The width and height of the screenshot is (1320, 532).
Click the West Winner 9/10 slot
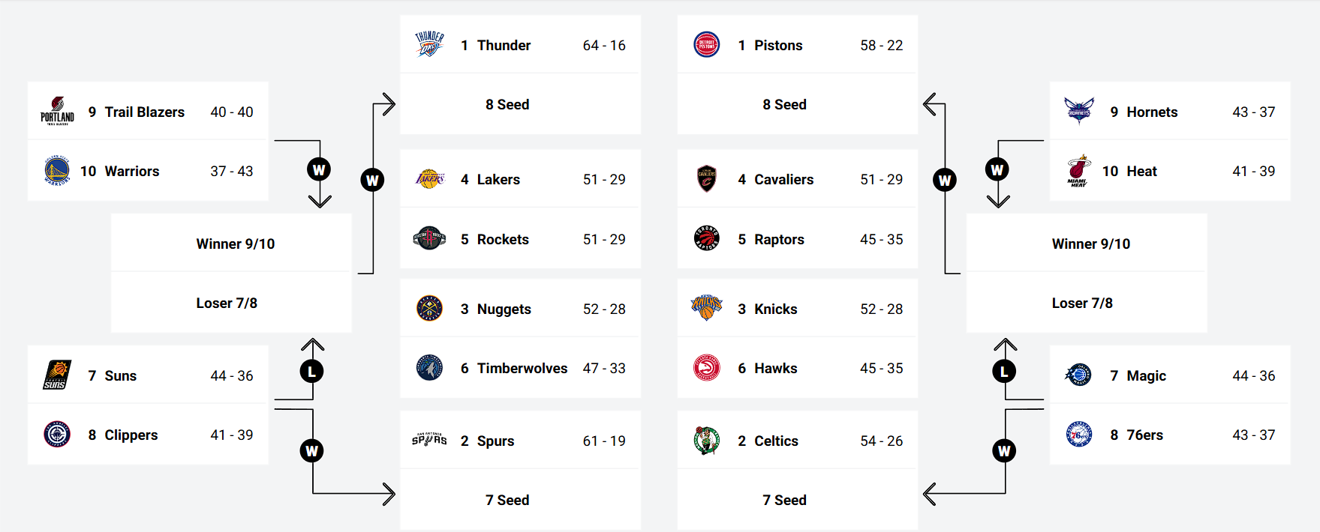coord(235,244)
